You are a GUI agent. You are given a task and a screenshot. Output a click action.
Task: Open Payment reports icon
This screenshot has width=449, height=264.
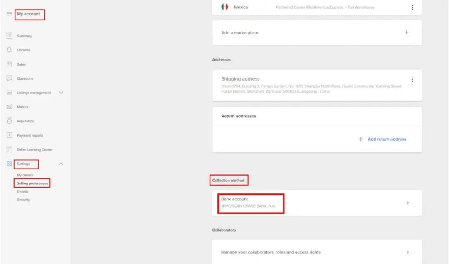point(9,135)
